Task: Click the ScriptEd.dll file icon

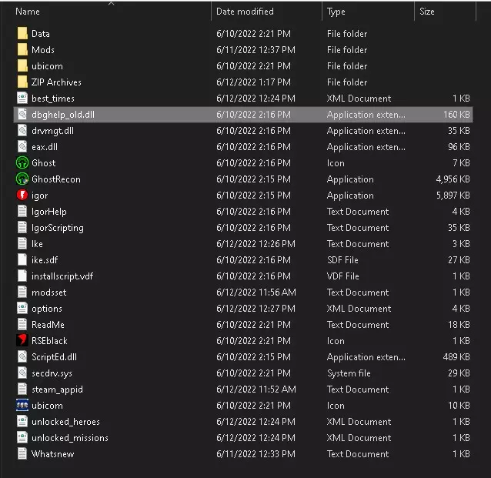Action: [22, 357]
